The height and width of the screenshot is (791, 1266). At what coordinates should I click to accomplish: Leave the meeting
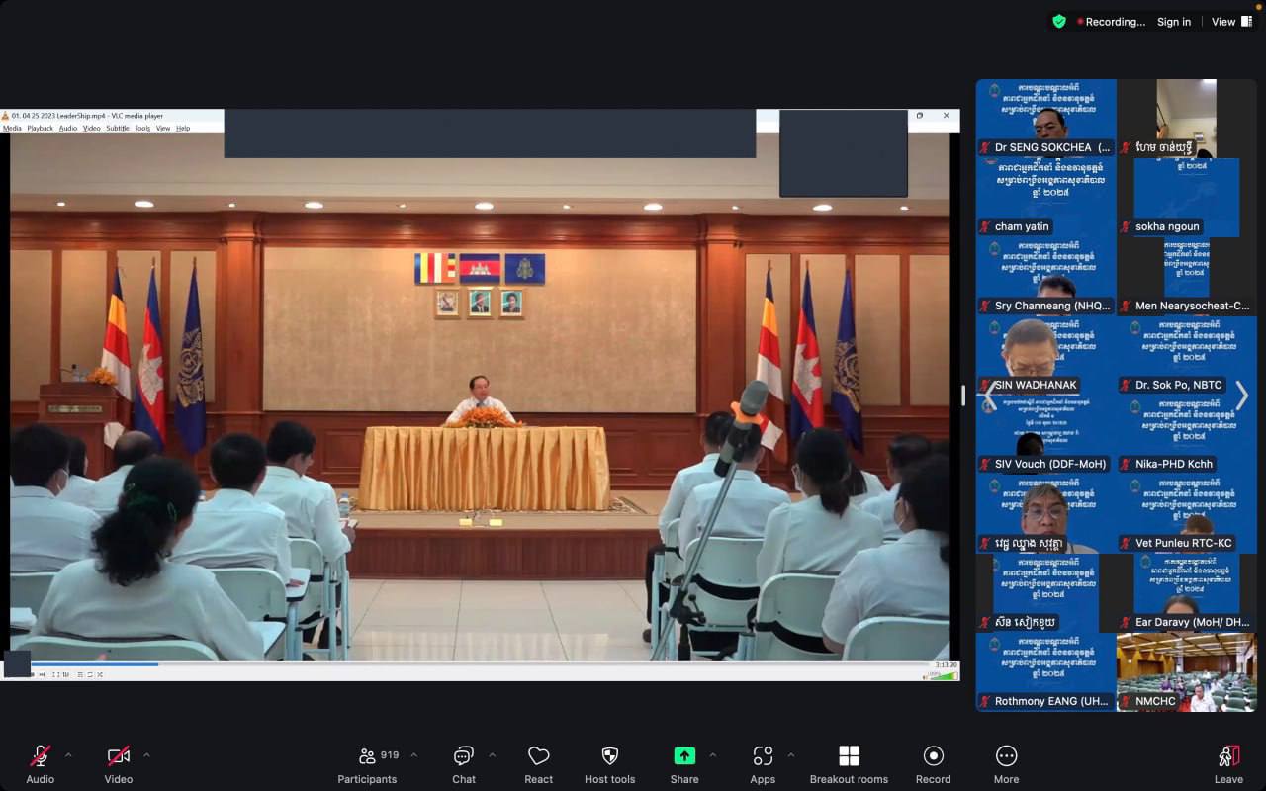1228,763
